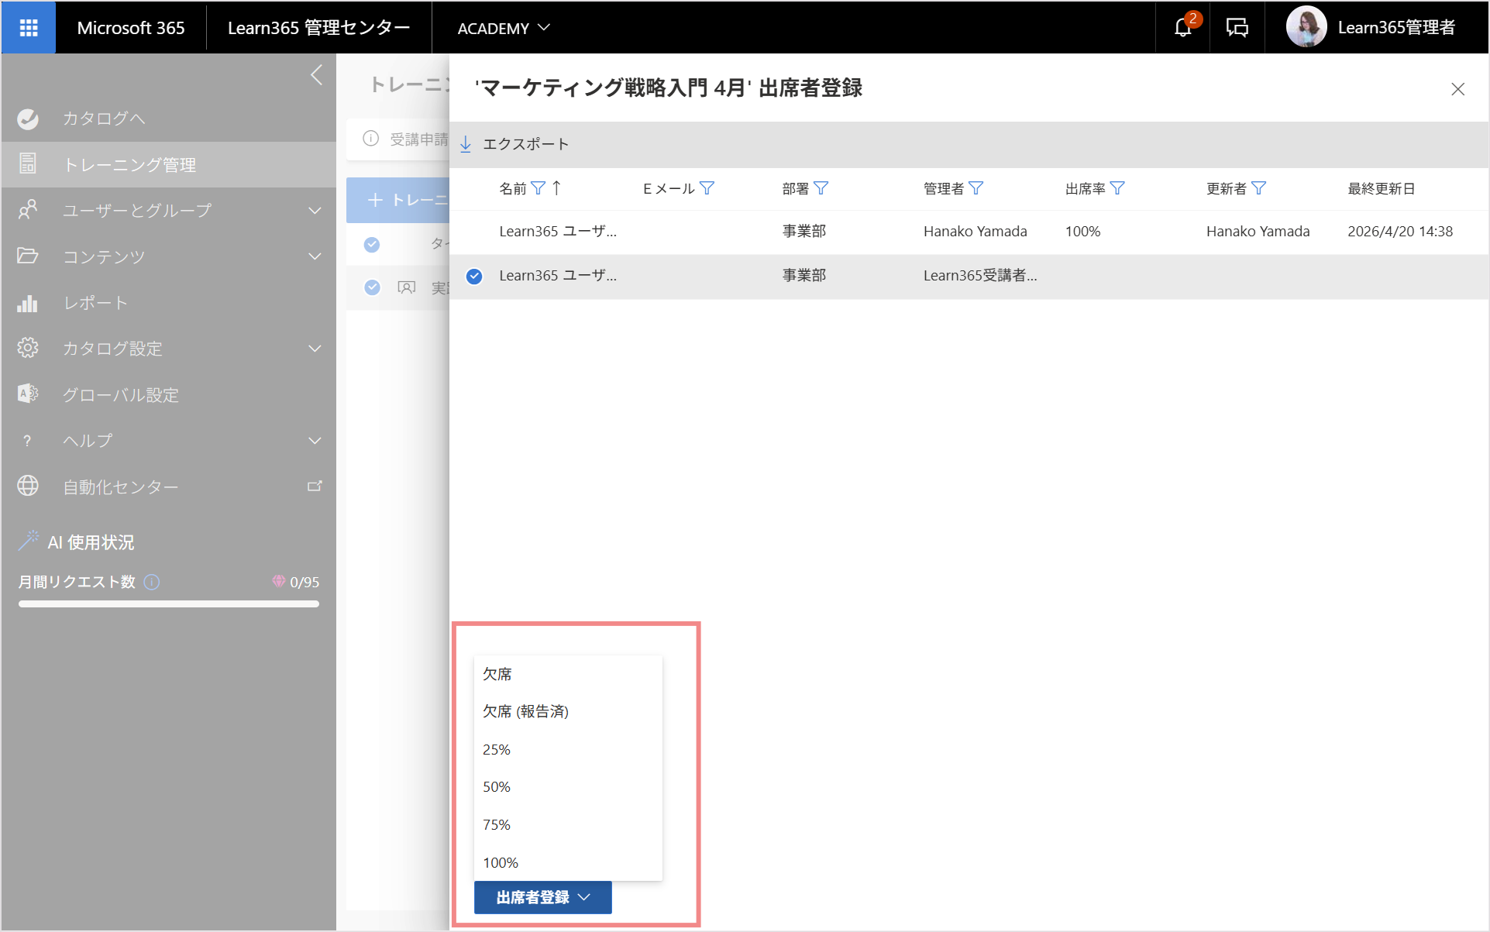Toggle the 出席者登録 dropdown button
This screenshot has width=1490, height=932.
click(542, 897)
